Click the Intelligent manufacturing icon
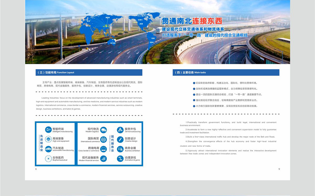This screenshot has width=315, height=196. coord(48,130)
